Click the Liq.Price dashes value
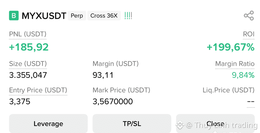Screen dimensions: 260x133 (251, 101)
